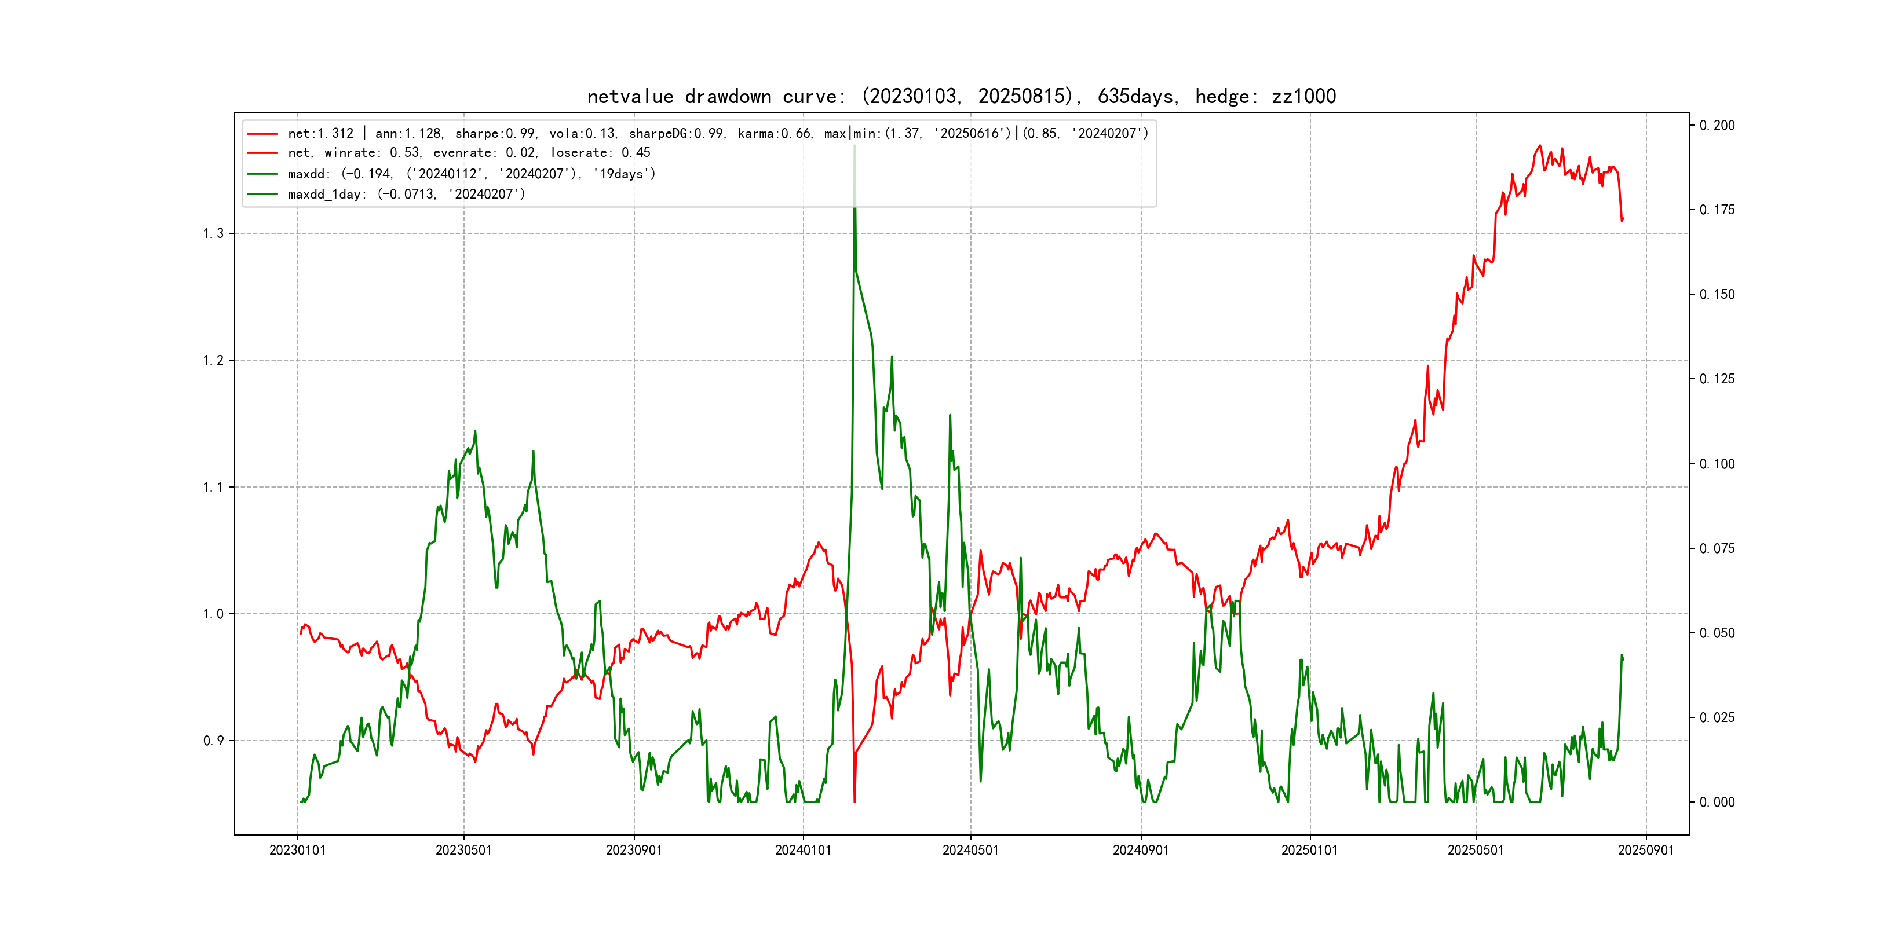The height and width of the screenshot is (938, 1877).
Task: Click the green line sample beside maxdd legend entry
Action: pyautogui.click(x=262, y=174)
